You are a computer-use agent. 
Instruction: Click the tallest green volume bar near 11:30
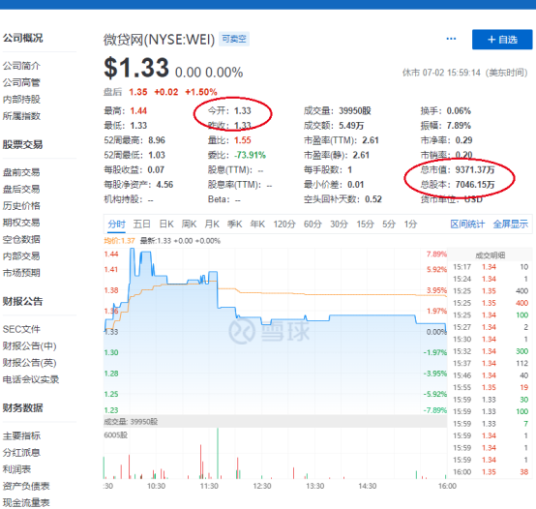218,453
